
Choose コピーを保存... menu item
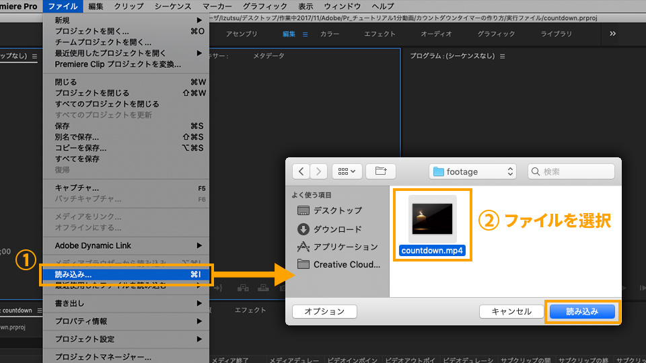[126, 148]
